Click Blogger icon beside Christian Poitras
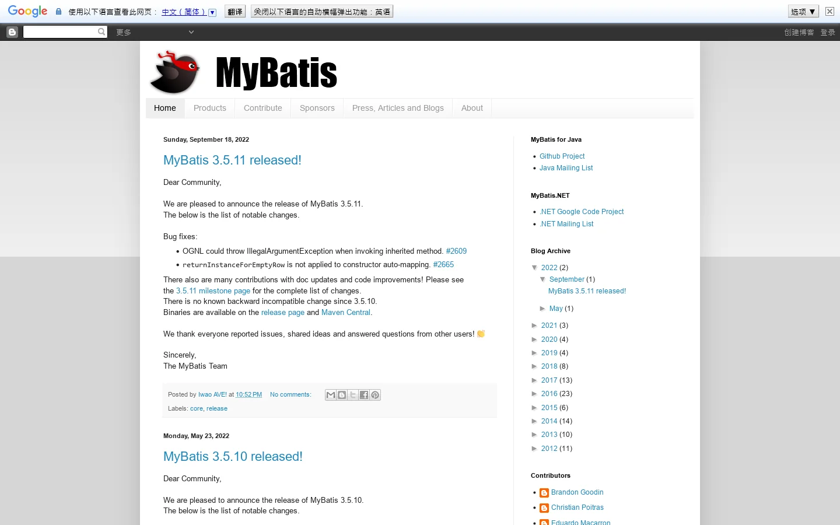Image resolution: width=840 pixels, height=525 pixels. 544,508
